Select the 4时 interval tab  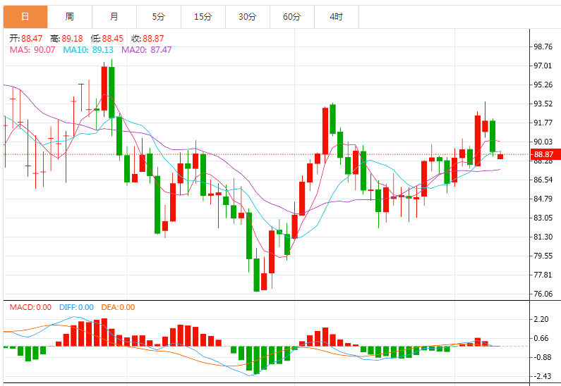point(337,17)
